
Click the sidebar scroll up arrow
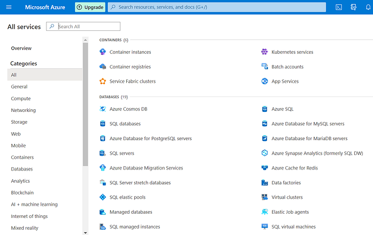point(85,40)
